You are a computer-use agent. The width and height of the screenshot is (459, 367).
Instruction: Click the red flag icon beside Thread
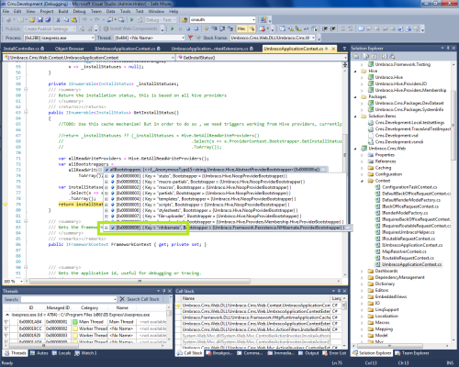pyautogui.click(x=190, y=38)
